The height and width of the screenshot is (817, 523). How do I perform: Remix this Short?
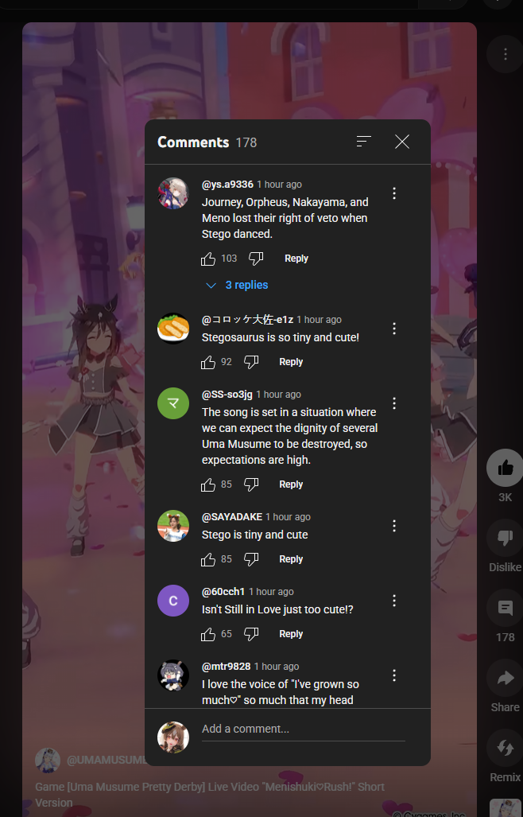click(505, 749)
